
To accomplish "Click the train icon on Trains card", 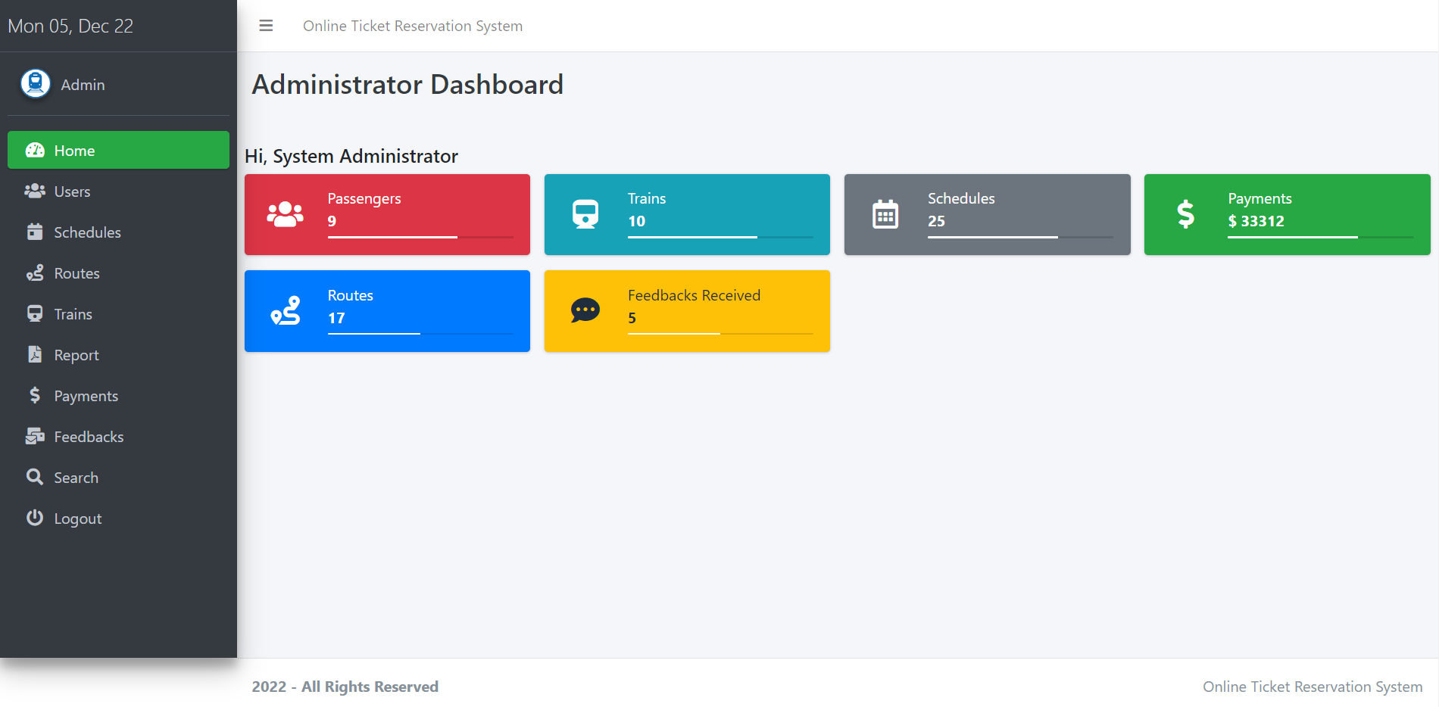I will click(585, 214).
